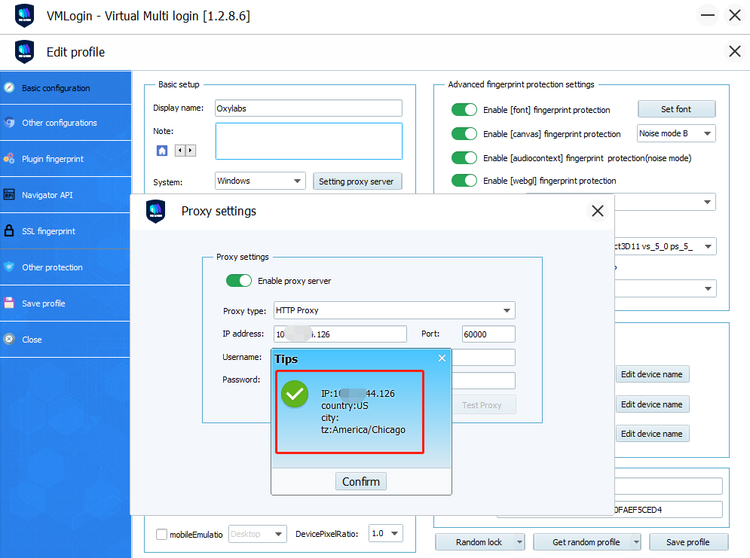750x558 pixels.
Task: Minimize the VMLogin window
Action: [708, 15]
